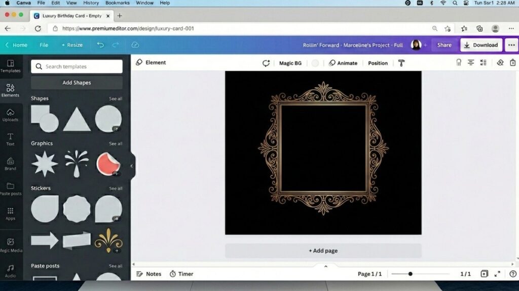Click the cloud save status icon

pos(135,45)
